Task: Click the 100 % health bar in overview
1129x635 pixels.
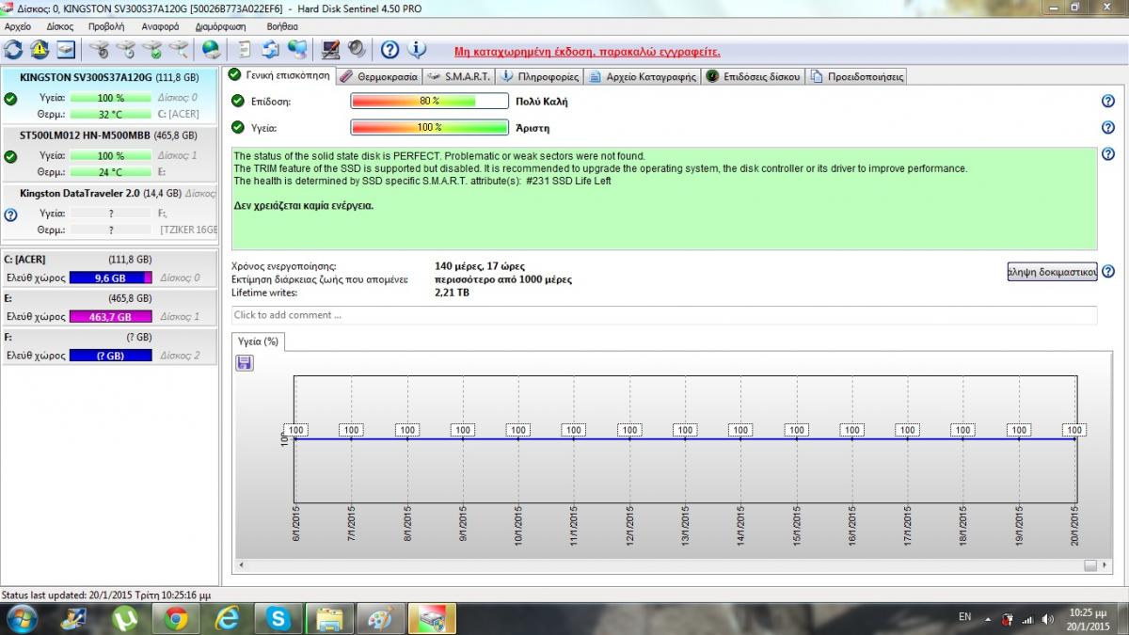Action: point(429,127)
